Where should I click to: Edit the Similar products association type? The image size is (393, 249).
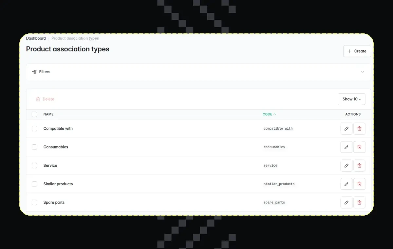[x=346, y=184]
